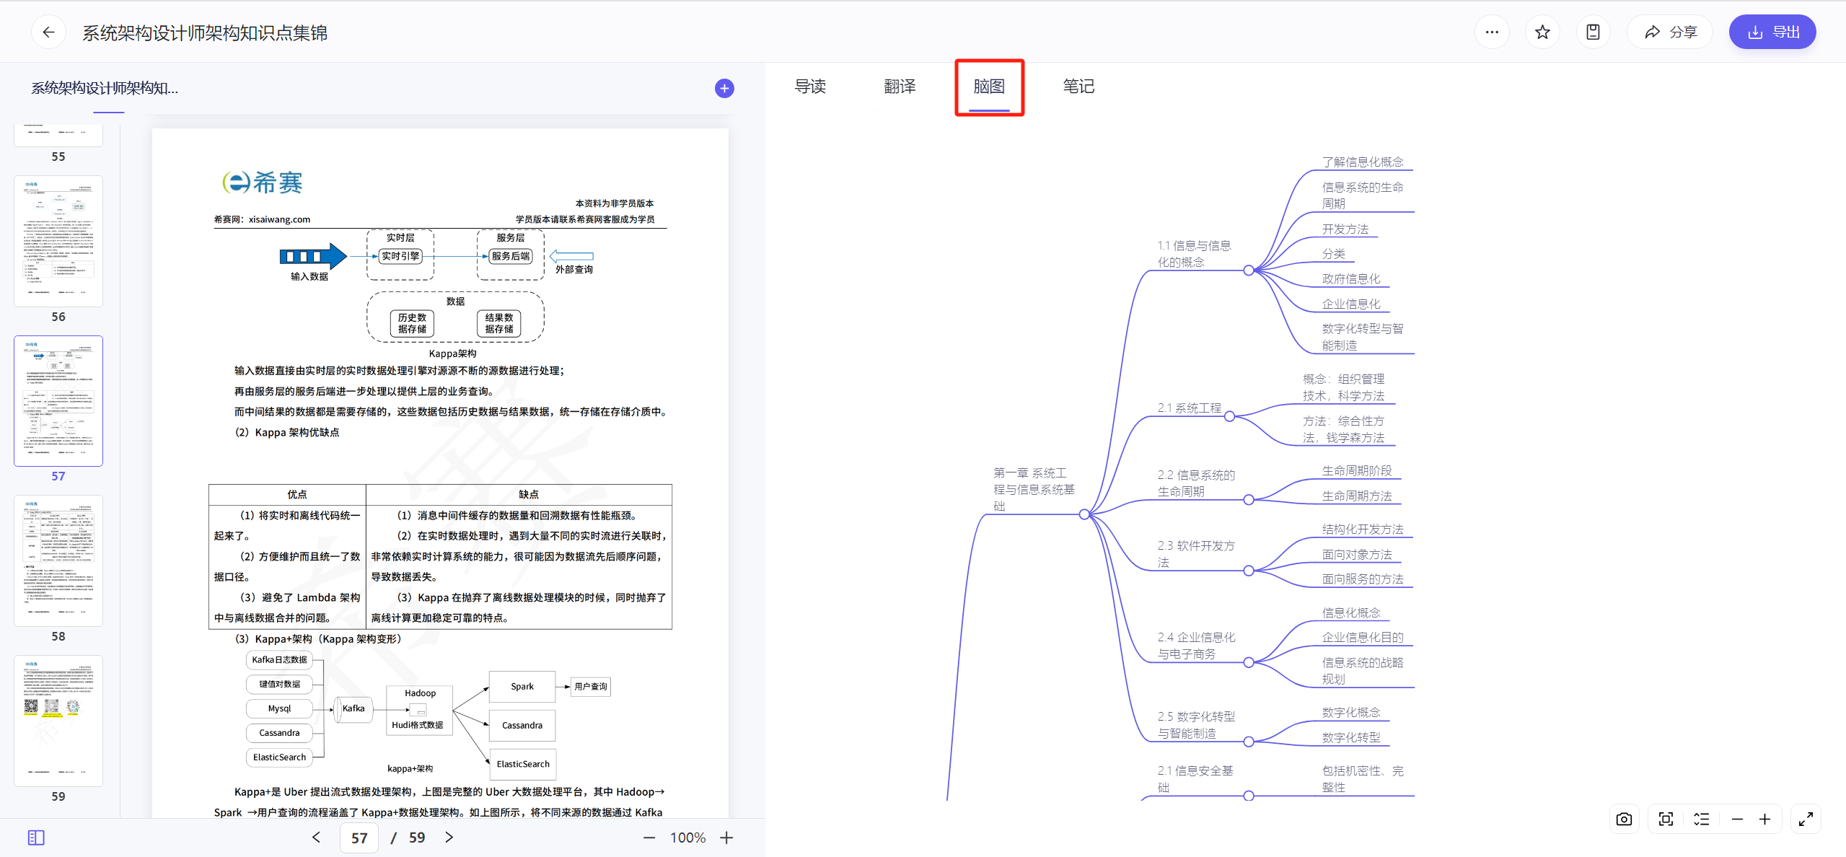The width and height of the screenshot is (1846, 857).
Task: Select the 结构化开发方法 mind map leaf
Action: [1363, 529]
